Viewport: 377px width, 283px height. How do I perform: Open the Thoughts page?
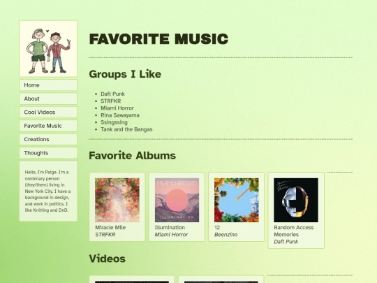48,153
